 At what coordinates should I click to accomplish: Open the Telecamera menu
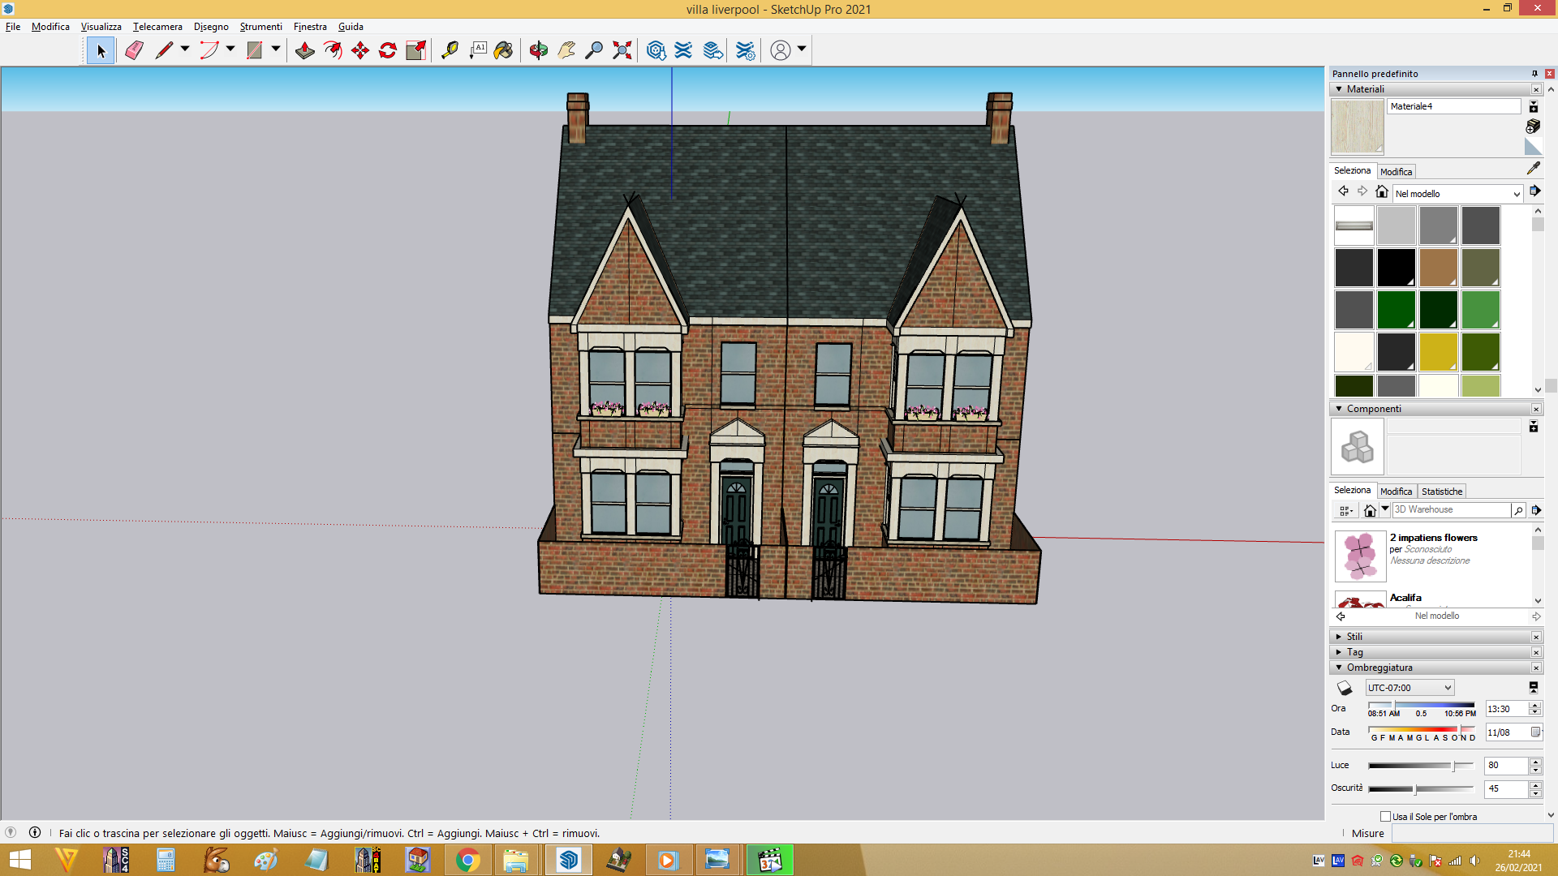tap(157, 27)
